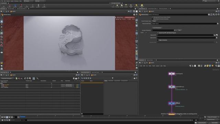Screen dimensions: 220x124
Task: Open the red-highlighted viewport camera dropdown
Action: tap(129, 18)
